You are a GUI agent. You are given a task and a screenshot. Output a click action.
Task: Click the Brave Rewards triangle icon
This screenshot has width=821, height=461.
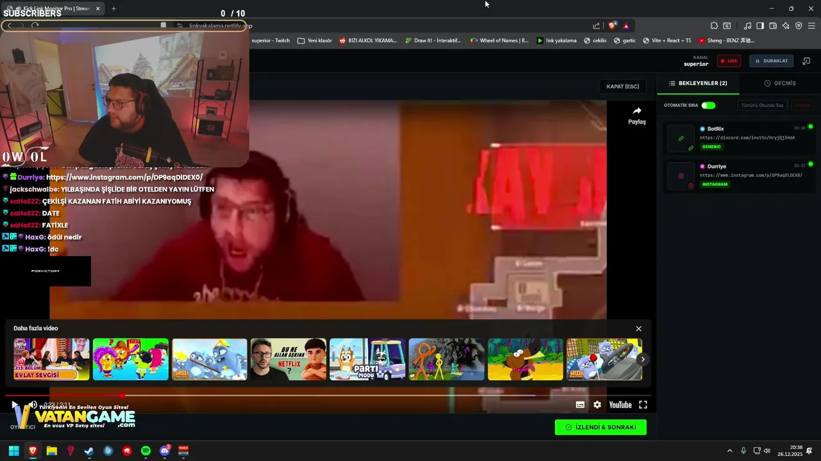click(626, 26)
